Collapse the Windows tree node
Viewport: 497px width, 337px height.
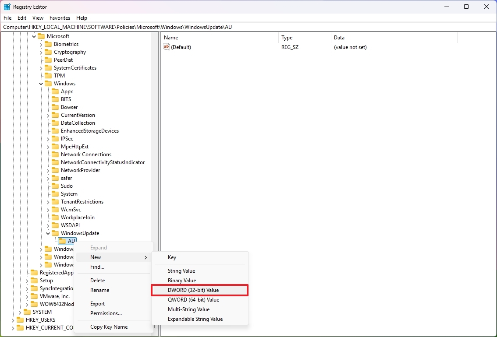click(41, 83)
